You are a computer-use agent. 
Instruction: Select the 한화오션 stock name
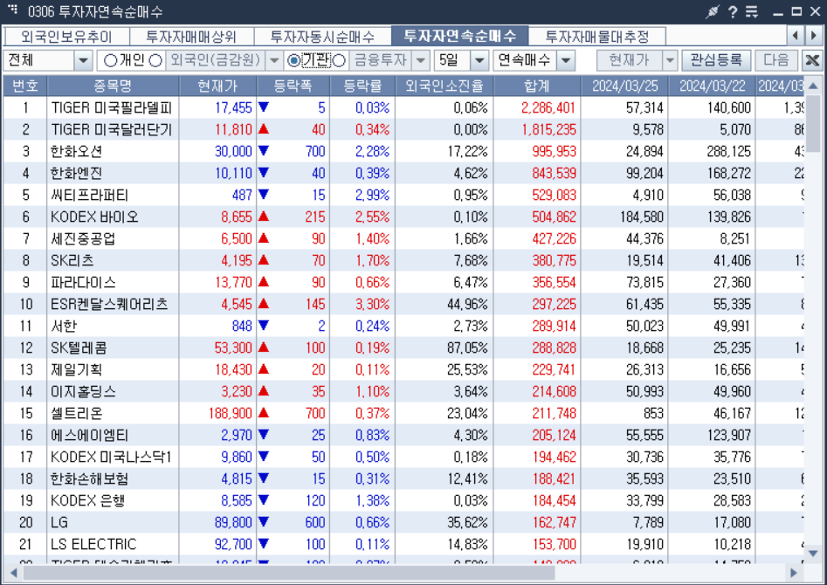point(77,151)
